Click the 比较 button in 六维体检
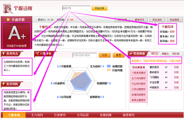Viewport: 184px width, 119px height. (x=105, y=55)
